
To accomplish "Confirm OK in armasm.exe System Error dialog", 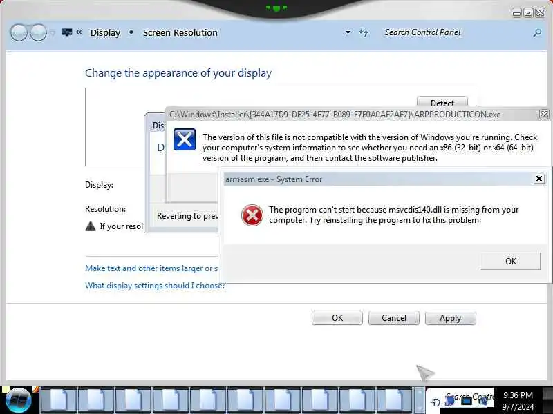I will (x=511, y=262).
